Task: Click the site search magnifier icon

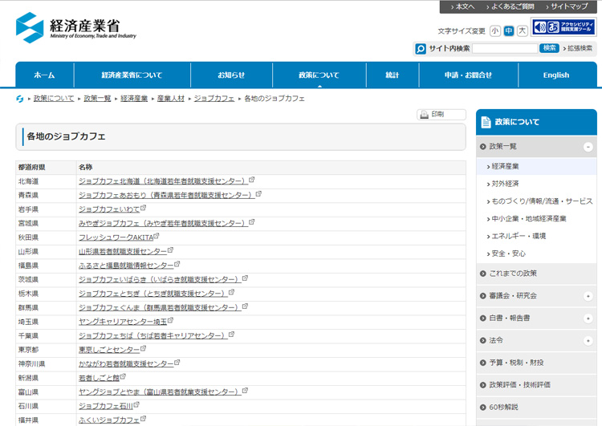Action: [x=421, y=49]
